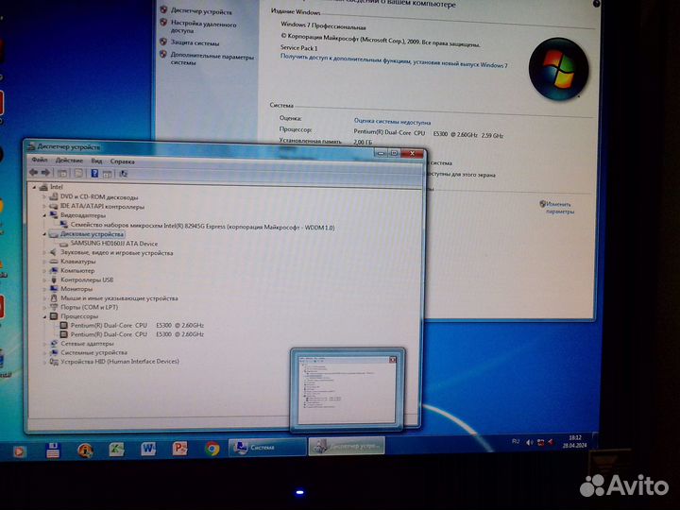Select the Intel 82945G Express adapter entry

[x=202, y=226]
